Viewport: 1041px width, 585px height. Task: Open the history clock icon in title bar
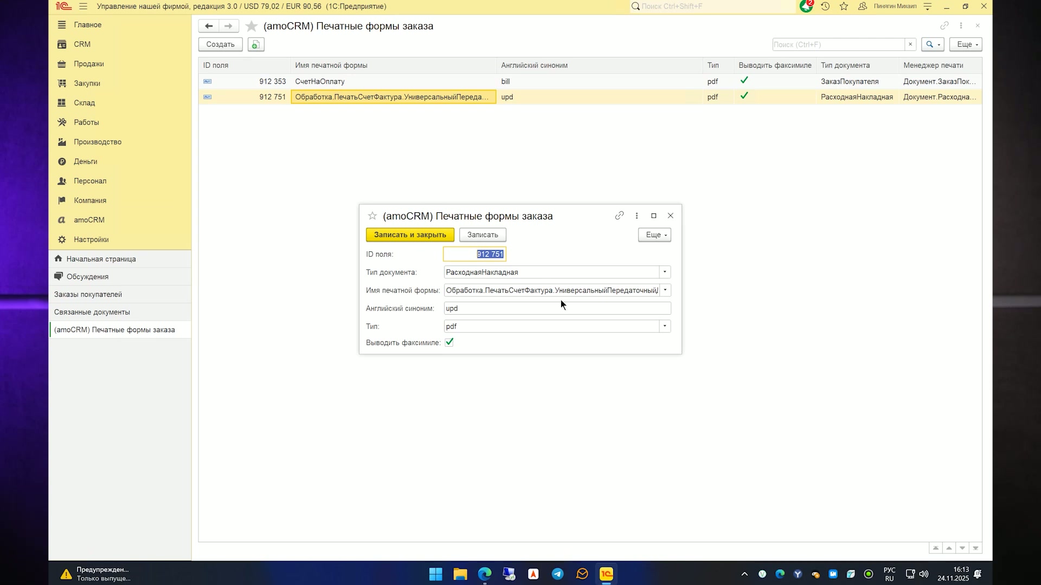[x=825, y=6]
